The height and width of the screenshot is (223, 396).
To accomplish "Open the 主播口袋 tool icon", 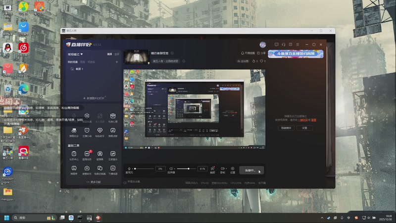I will tap(87, 130).
